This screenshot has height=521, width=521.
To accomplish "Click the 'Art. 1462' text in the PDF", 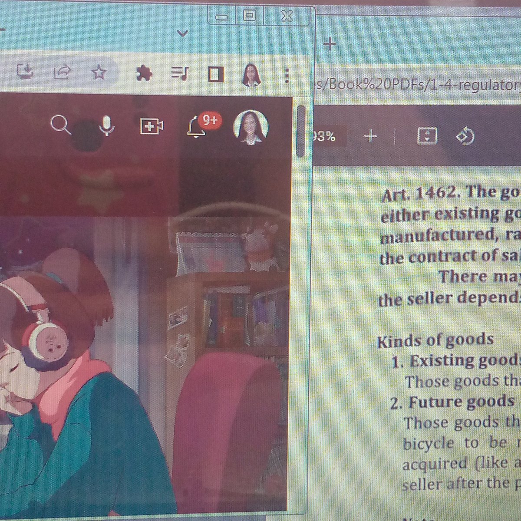I will point(421,194).
